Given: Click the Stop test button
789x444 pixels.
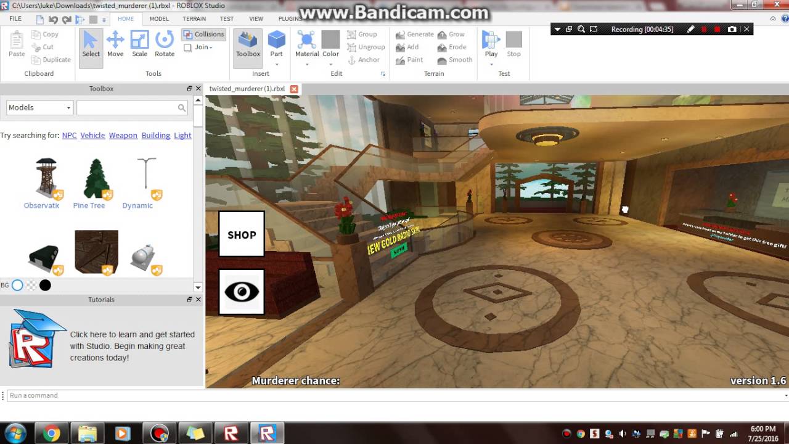Looking at the screenshot, I should tap(513, 44).
